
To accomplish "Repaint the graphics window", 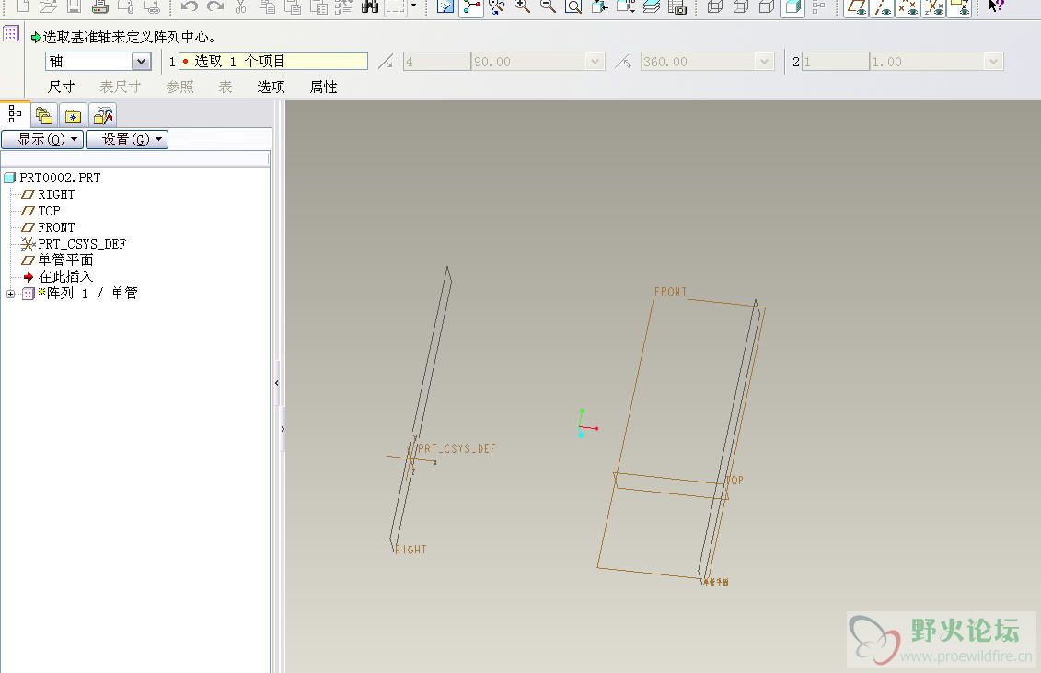I will coord(445,6).
